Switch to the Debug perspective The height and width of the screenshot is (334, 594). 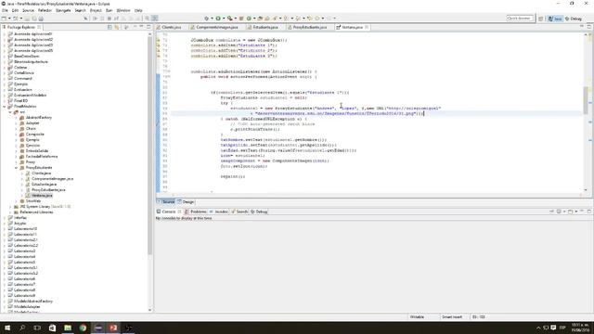coord(574,19)
